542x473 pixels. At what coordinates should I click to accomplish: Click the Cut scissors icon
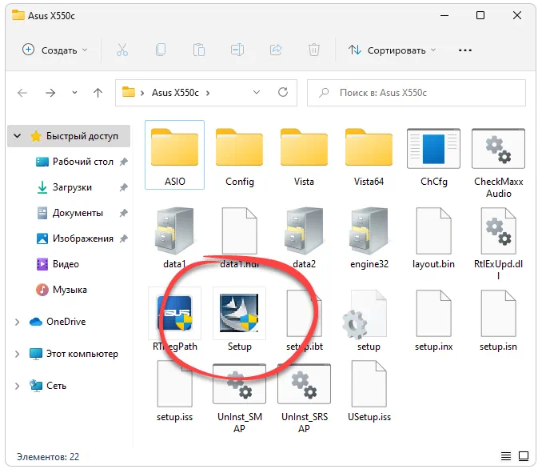pos(122,50)
